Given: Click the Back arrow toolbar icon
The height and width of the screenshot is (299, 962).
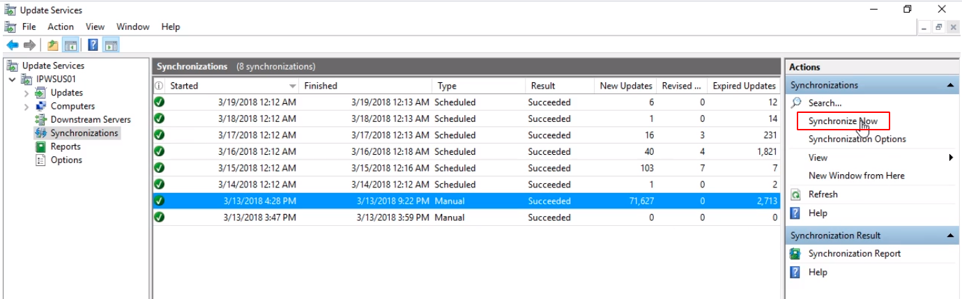Looking at the screenshot, I should click(x=13, y=45).
